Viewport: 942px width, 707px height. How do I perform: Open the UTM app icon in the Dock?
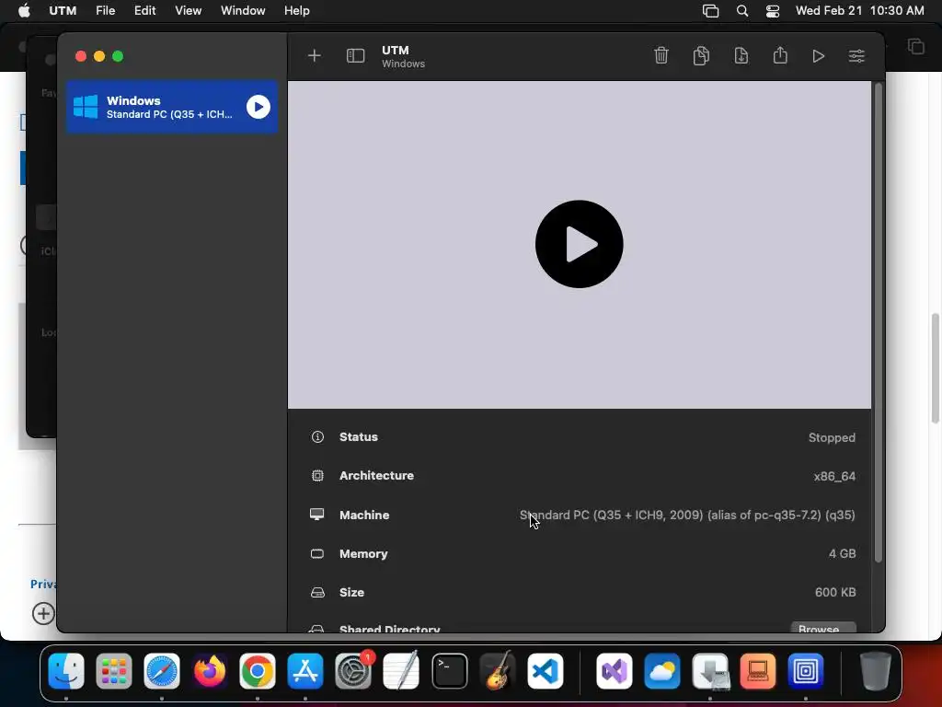[x=806, y=671]
